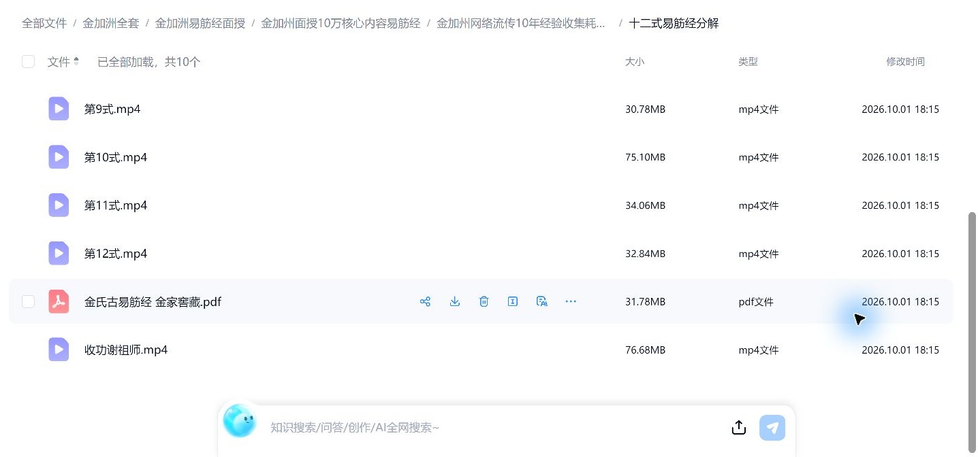Click the 修改时间 column header
The width and height of the screenshot is (978, 457).
(x=905, y=61)
